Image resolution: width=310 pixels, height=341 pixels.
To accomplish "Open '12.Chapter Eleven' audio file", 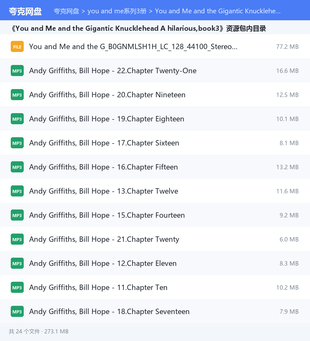I will (103, 263).
